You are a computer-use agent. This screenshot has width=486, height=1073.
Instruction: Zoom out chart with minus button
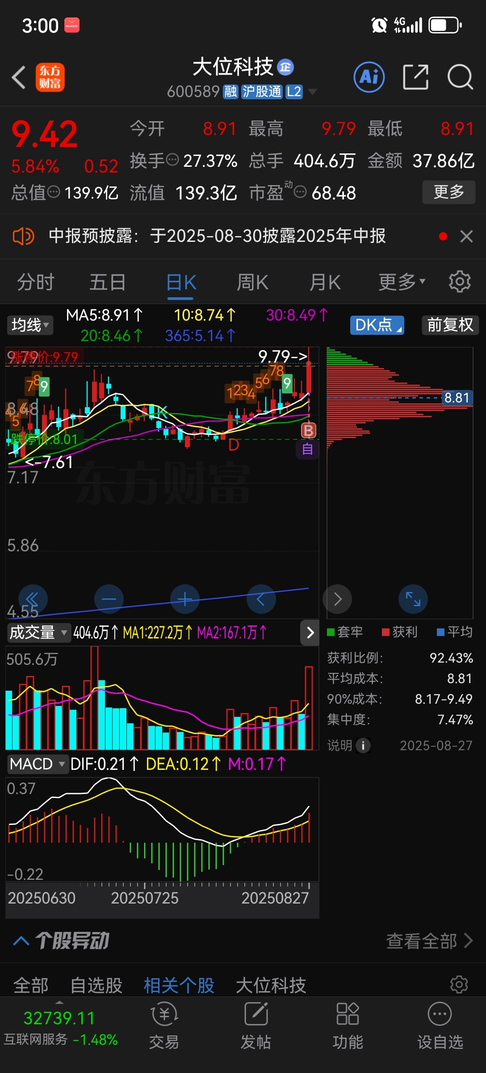click(x=109, y=599)
